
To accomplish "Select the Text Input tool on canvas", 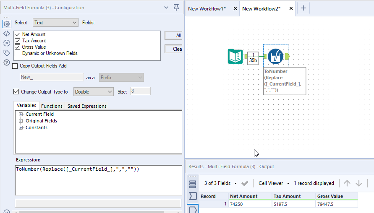I will click(235, 57).
